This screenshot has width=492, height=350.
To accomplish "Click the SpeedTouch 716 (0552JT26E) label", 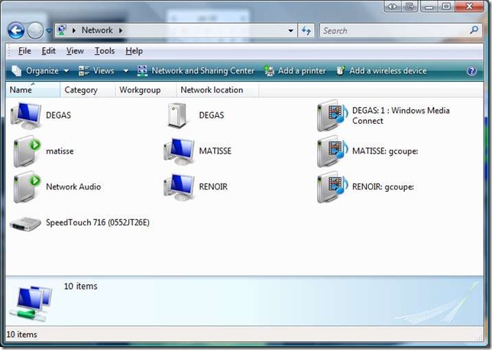I will pyautogui.click(x=98, y=222).
